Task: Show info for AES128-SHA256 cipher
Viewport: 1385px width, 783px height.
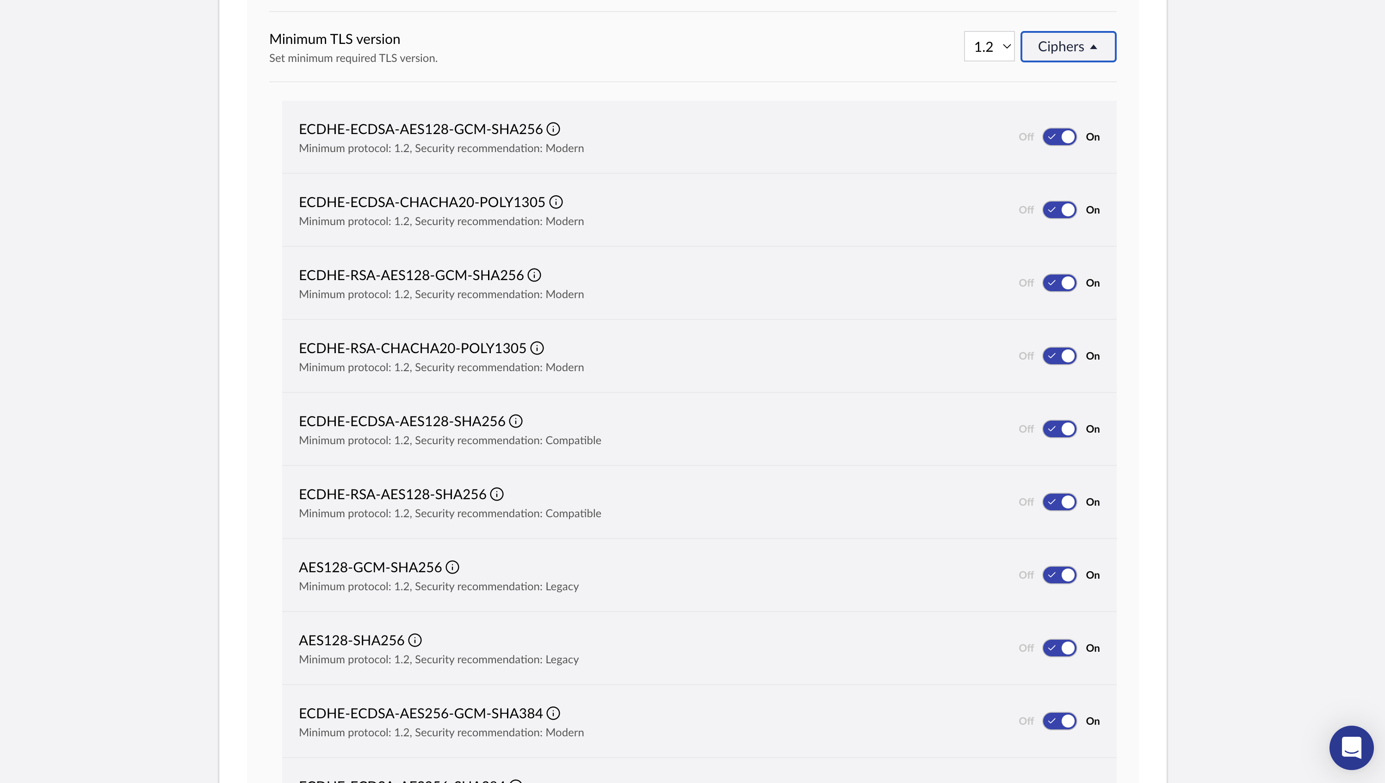Action: pos(415,640)
